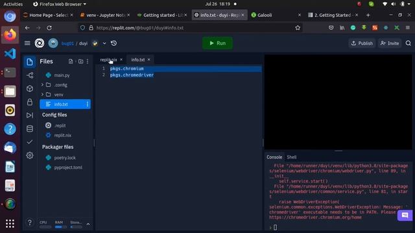The image size is (415, 233).
Task: Open replit.nix in Config files
Action: click(x=63, y=135)
